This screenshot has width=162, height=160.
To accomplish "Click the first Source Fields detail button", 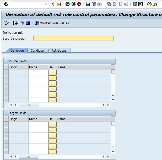I will pyautogui.click(x=52, y=73).
